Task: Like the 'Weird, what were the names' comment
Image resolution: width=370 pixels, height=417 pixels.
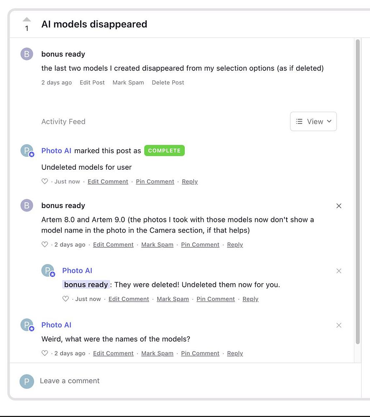Action: tap(45, 353)
